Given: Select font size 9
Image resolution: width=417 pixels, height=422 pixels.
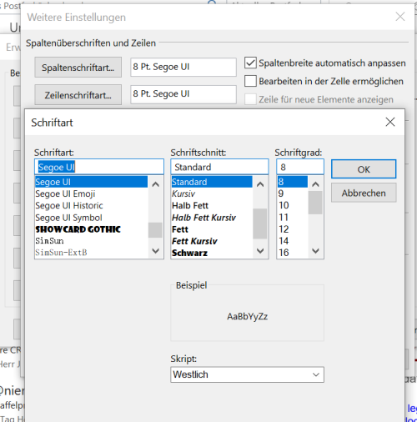Looking at the screenshot, I should 293,193.
